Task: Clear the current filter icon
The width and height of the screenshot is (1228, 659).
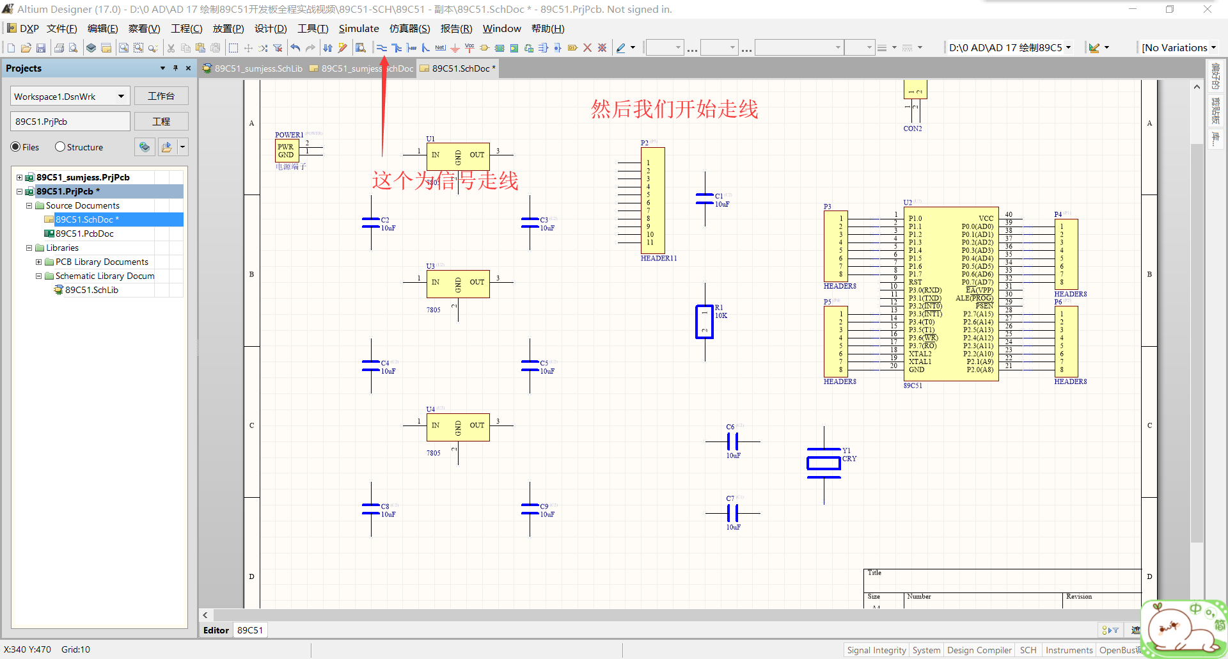Action: point(278,48)
